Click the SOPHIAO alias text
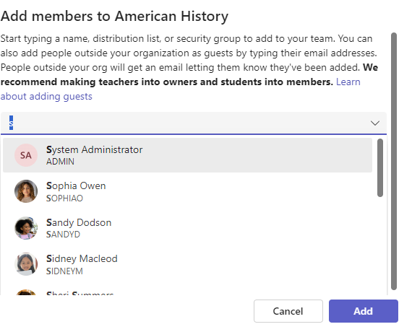The height and width of the screenshot is (332, 412). click(64, 198)
